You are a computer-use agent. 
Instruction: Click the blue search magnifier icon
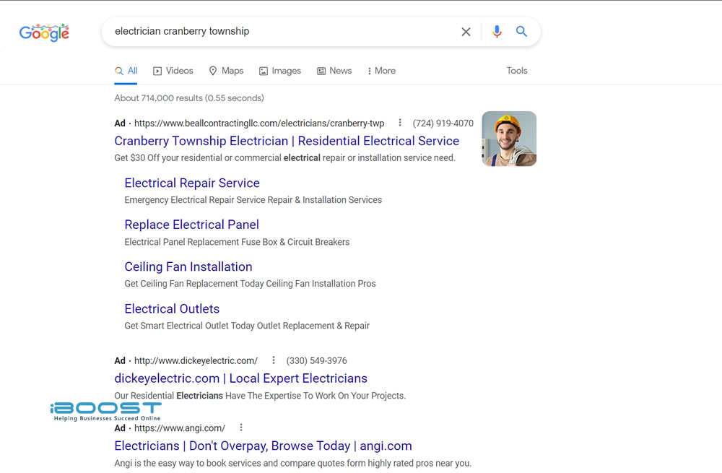pyautogui.click(x=521, y=32)
